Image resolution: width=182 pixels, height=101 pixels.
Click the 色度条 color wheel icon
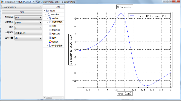[50, 42]
